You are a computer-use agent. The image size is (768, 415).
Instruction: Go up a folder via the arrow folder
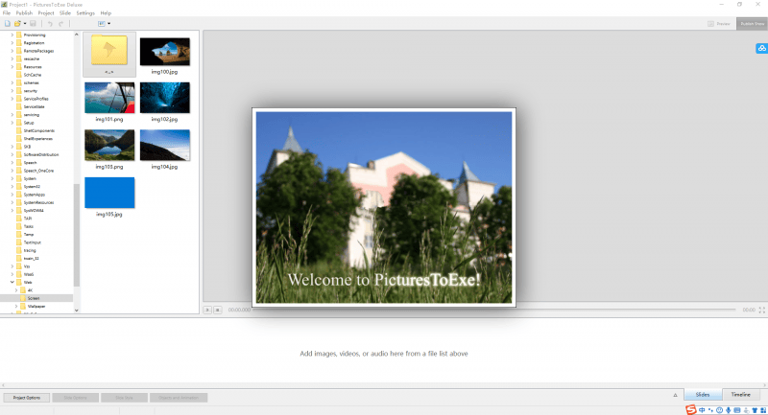point(109,55)
